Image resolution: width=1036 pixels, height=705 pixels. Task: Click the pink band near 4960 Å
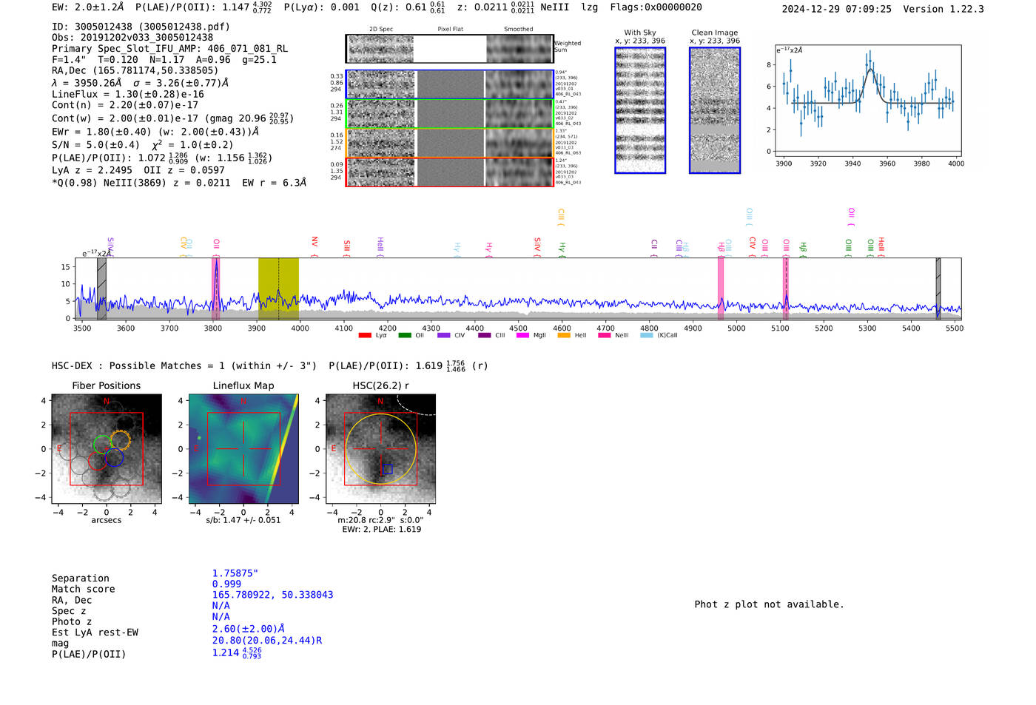[x=720, y=289]
